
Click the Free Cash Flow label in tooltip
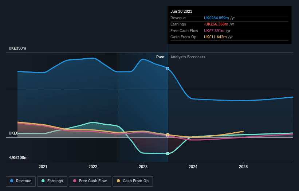(184, 31)
